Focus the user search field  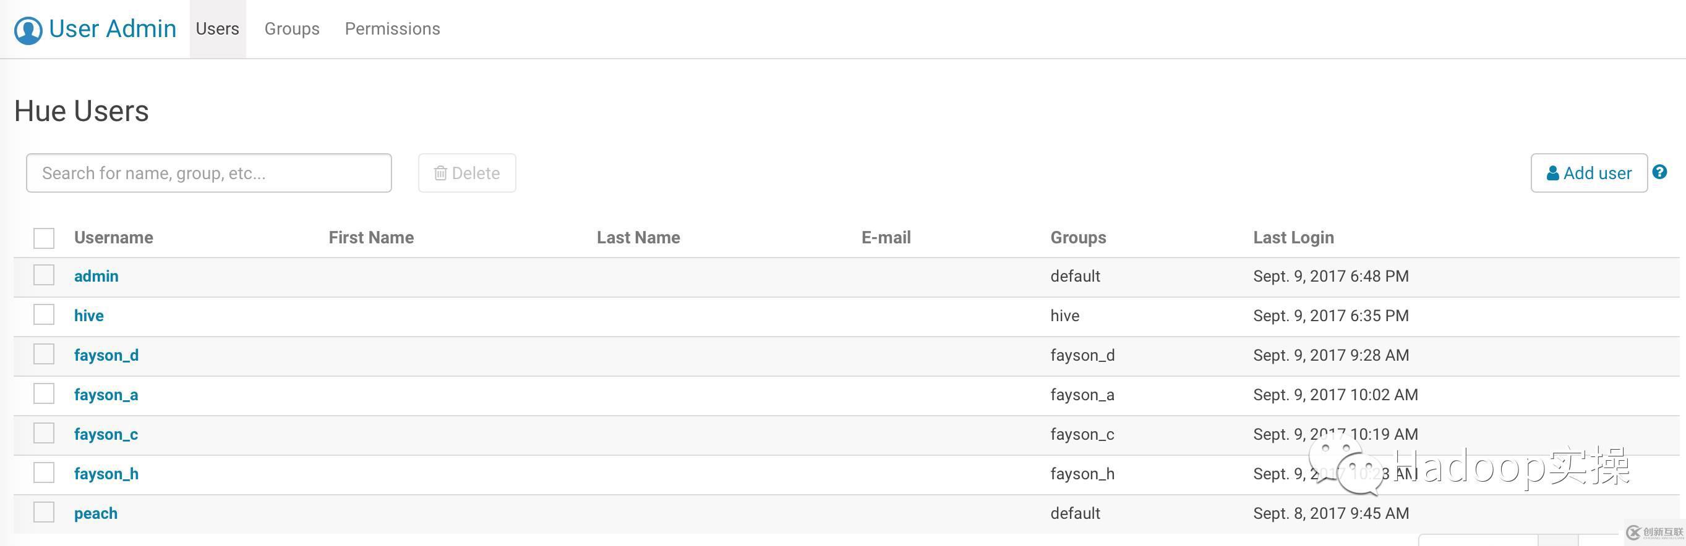209,174
